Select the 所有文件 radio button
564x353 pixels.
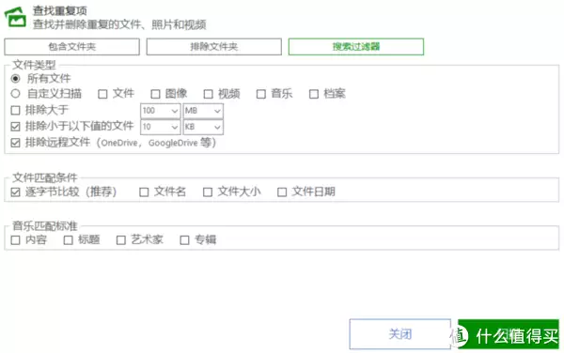[15, 78]
